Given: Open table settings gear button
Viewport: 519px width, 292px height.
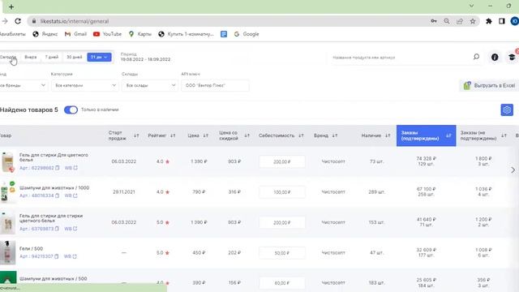Looking at the screenshot, I should pos(507,110).
